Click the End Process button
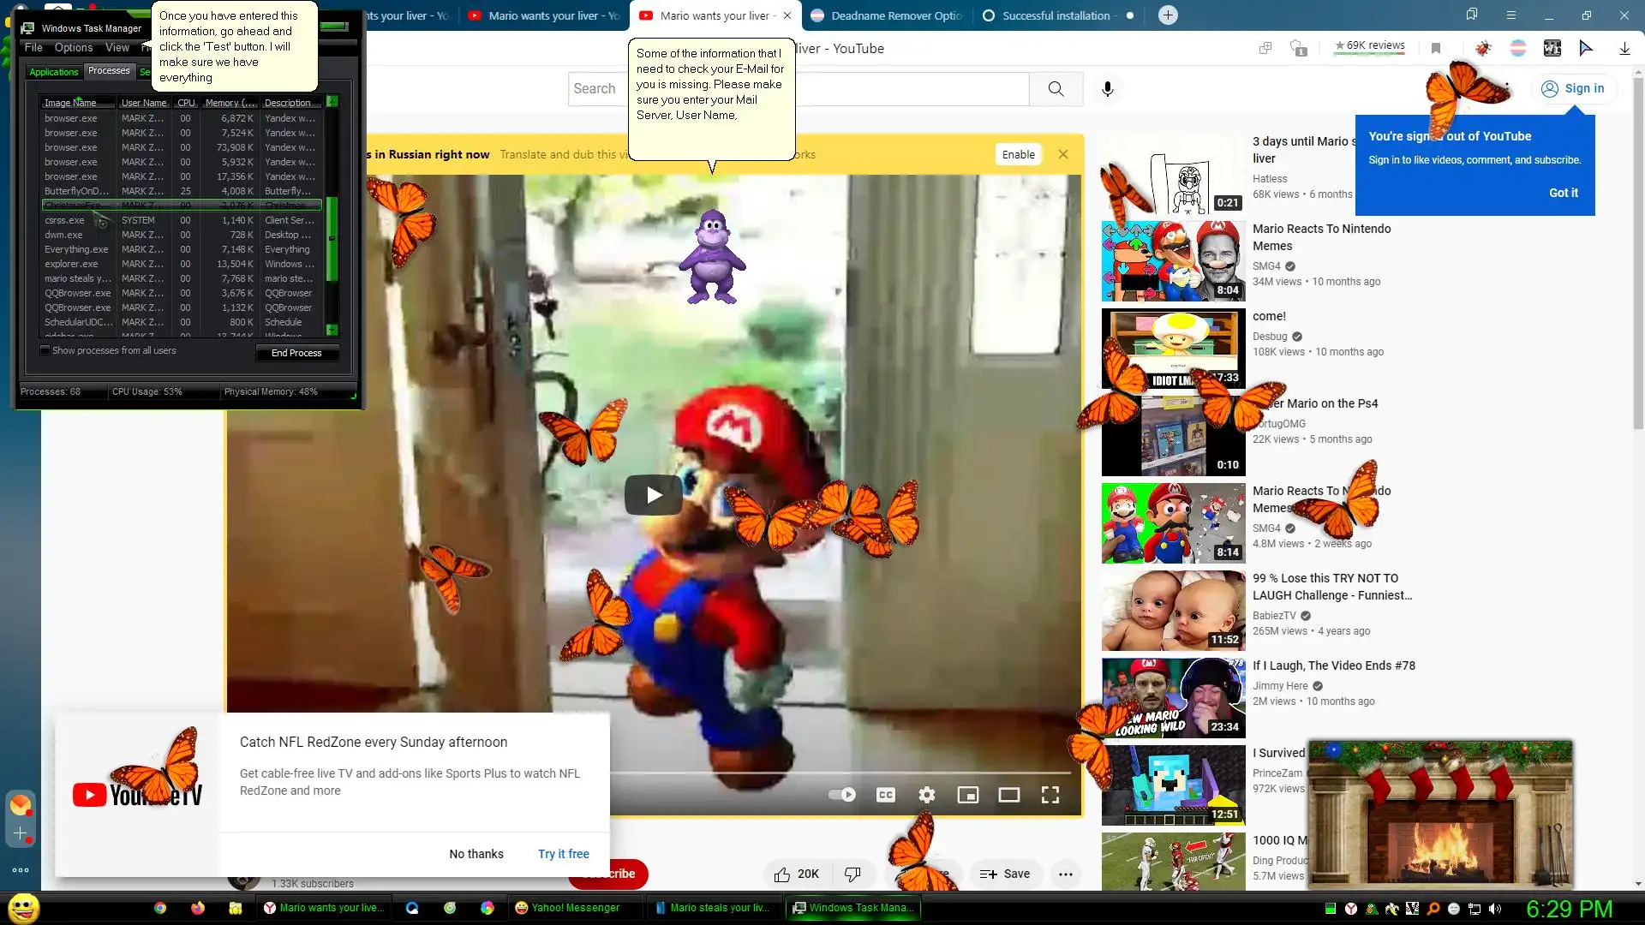 296,353
